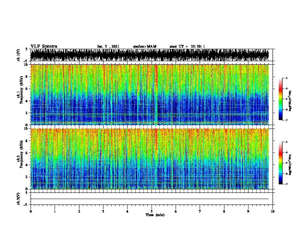Click the time axis tick label "7"
307x237 pixels.
click(200, 211)
